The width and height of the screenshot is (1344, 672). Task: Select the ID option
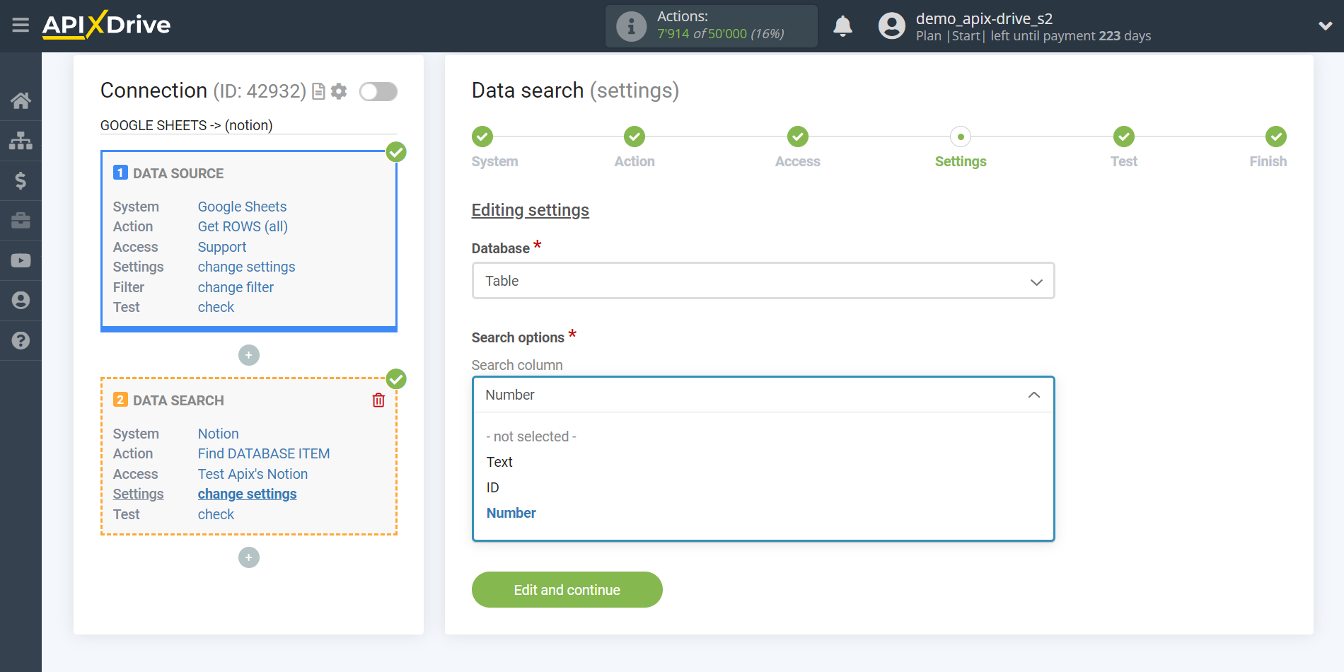click(x=493, y=487)
